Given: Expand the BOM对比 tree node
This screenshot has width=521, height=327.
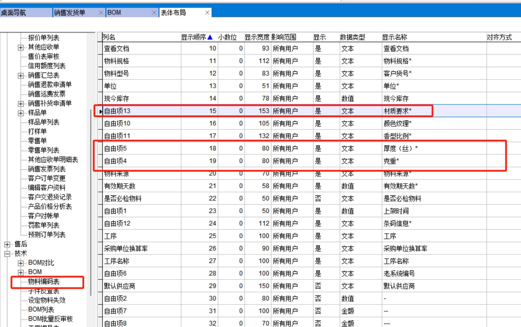Looking at the screenshot, I should tap(21, 263).
